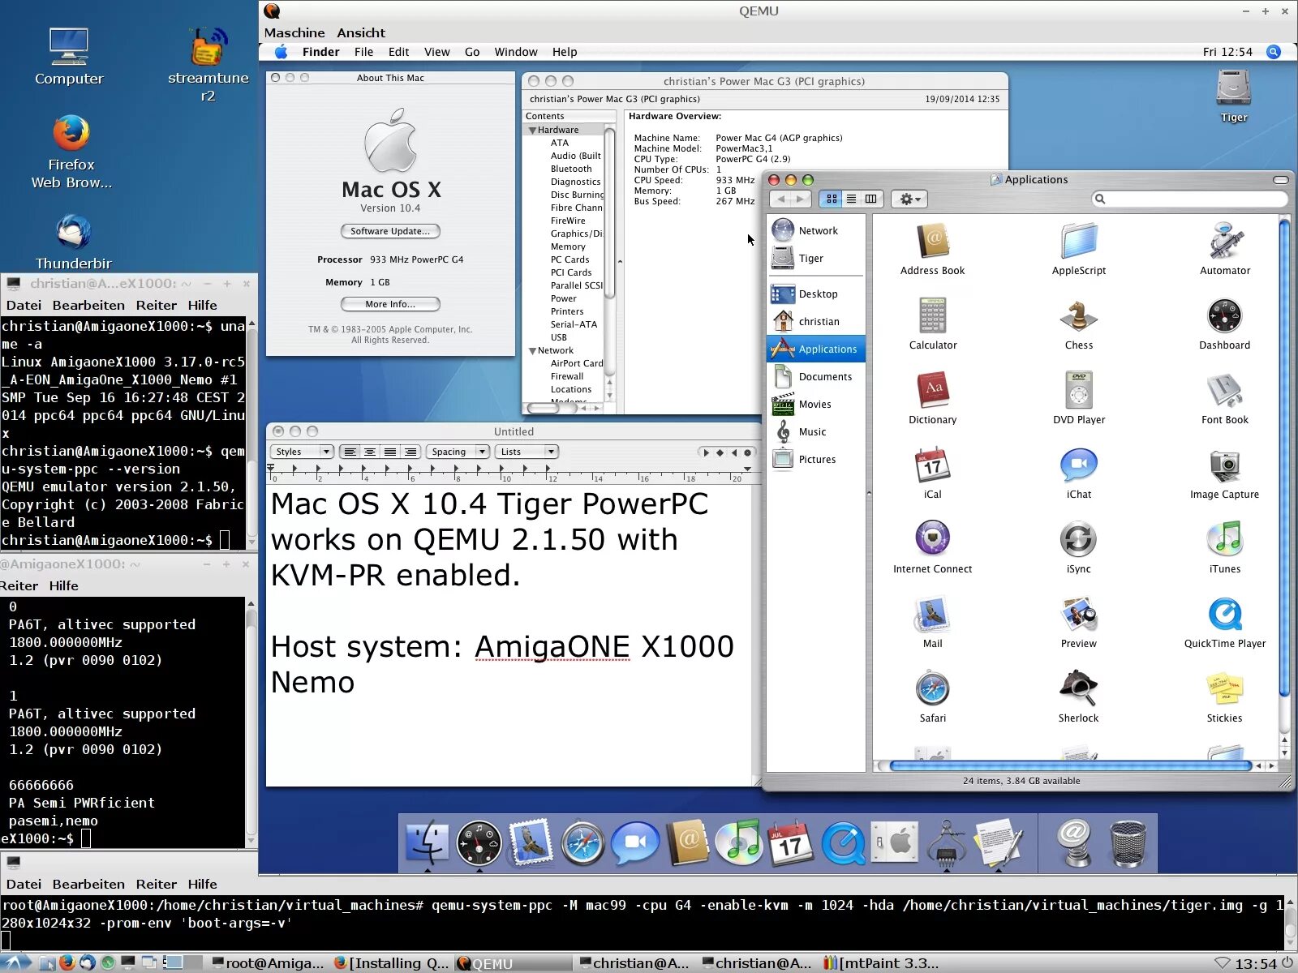This screenshot has height=973, width=1298.
Task: Center text in the Untitled document
Action: click(370, 452)
